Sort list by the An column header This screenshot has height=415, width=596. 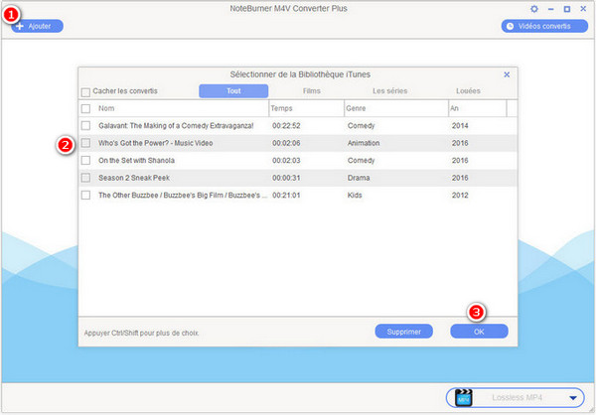(x=454, y=108)
